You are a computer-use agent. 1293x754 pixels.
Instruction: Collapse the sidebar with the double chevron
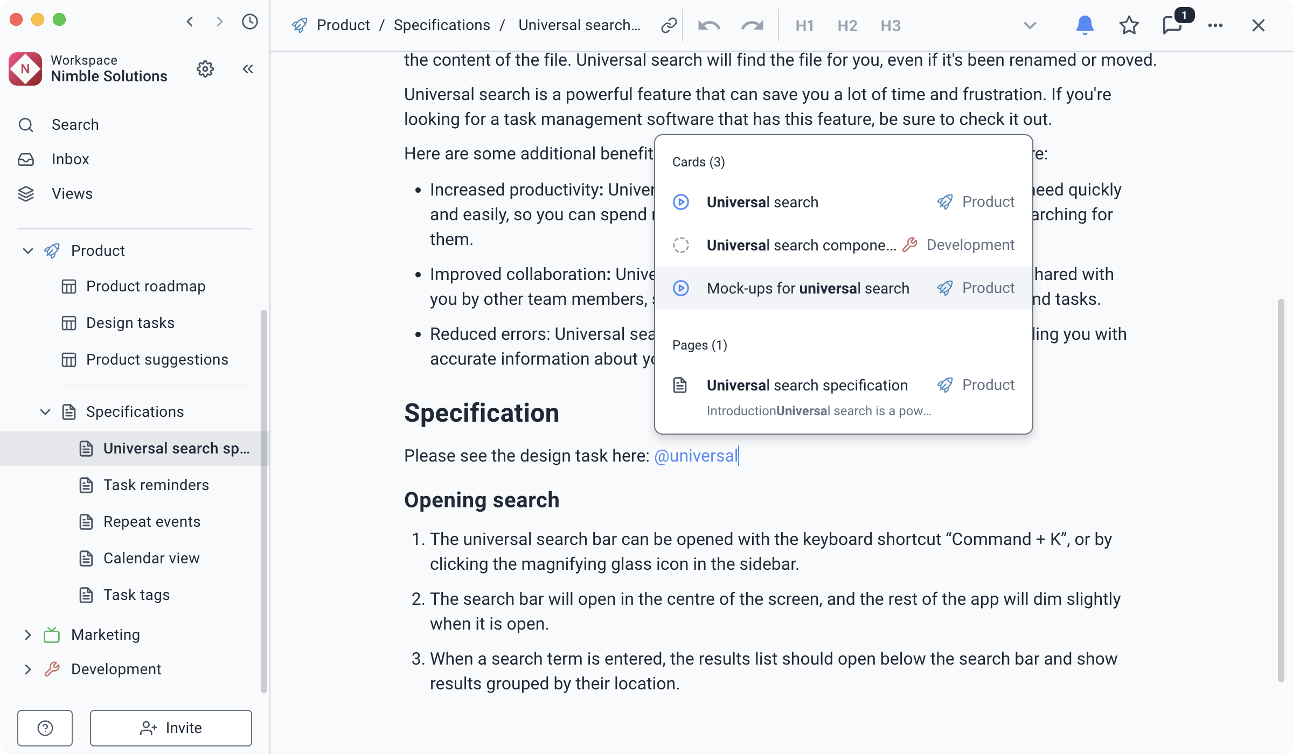[247, 69]
